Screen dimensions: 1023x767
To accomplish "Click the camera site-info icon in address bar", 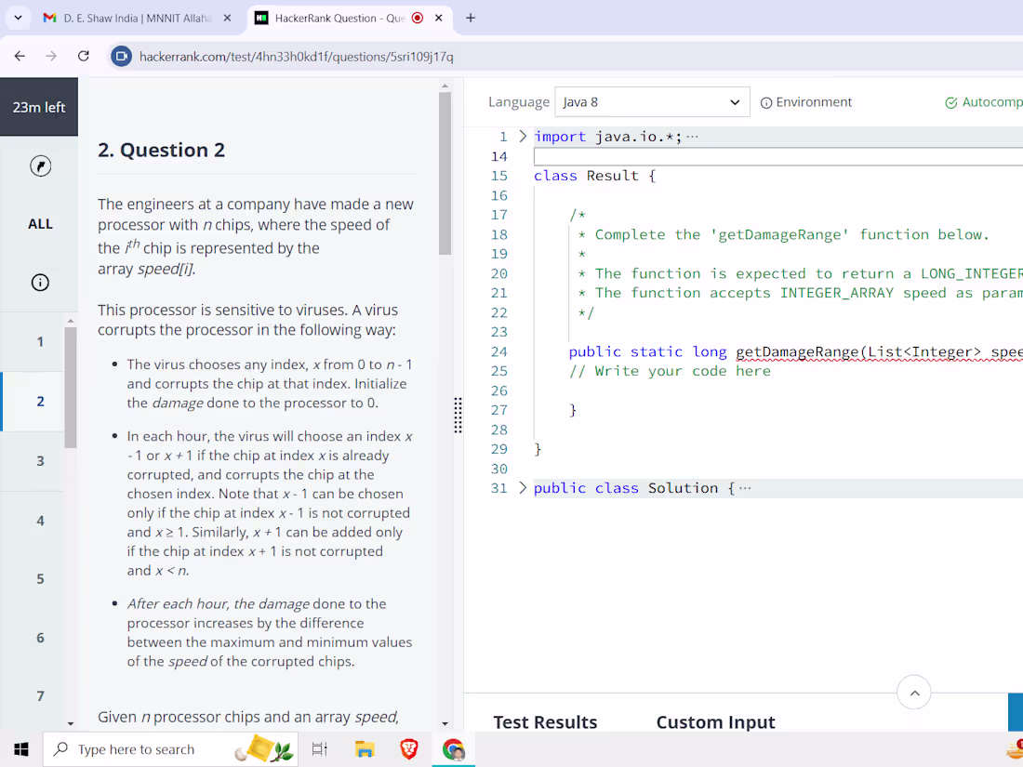I will point(121,57).
